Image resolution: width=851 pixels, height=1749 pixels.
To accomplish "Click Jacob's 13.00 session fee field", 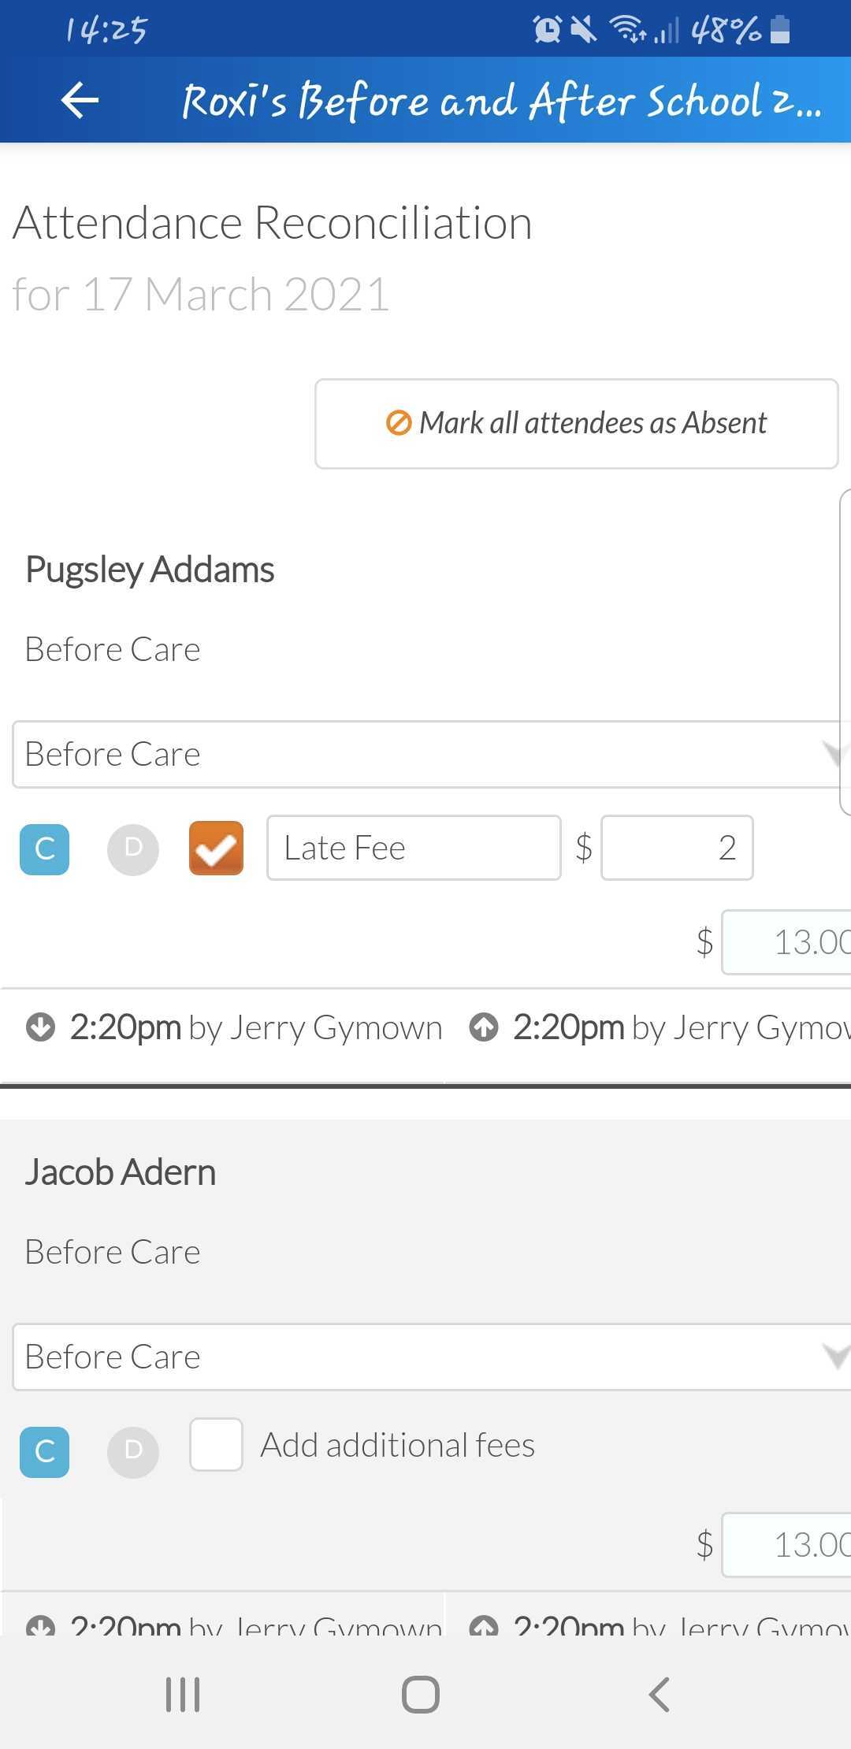I will coord(786,1545).
